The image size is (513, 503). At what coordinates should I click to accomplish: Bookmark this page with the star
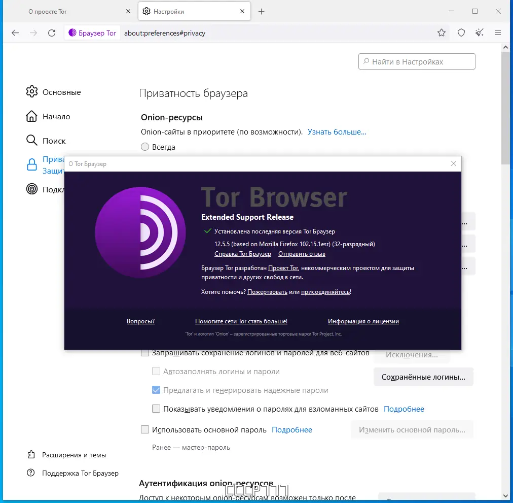442,33
